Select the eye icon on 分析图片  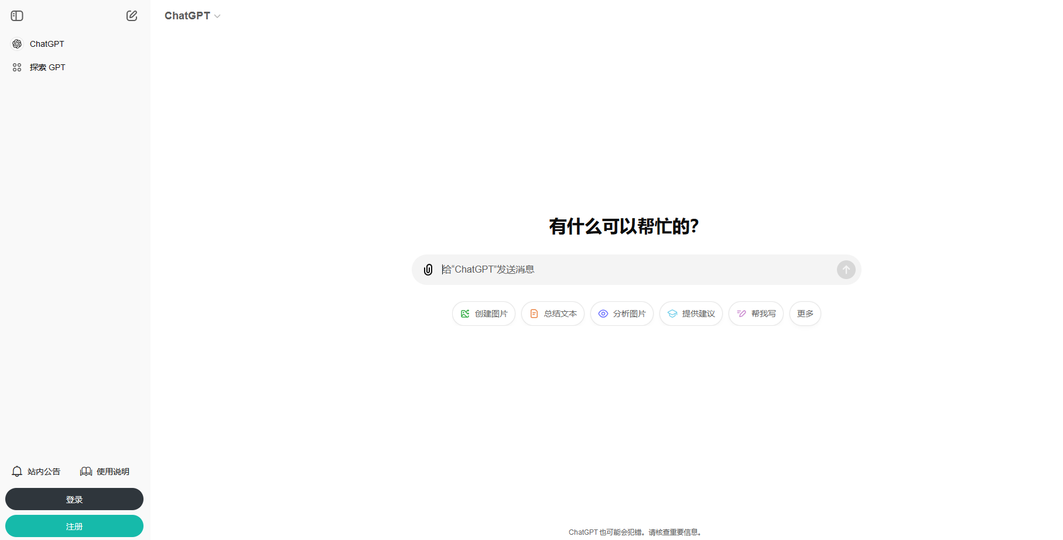click(603, 314)
